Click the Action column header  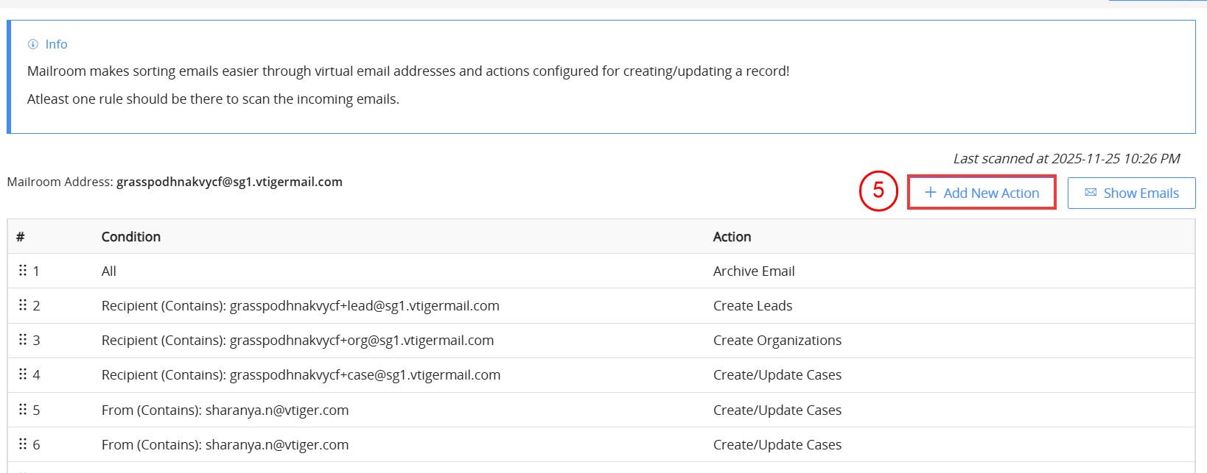click(x=732, y=237)
